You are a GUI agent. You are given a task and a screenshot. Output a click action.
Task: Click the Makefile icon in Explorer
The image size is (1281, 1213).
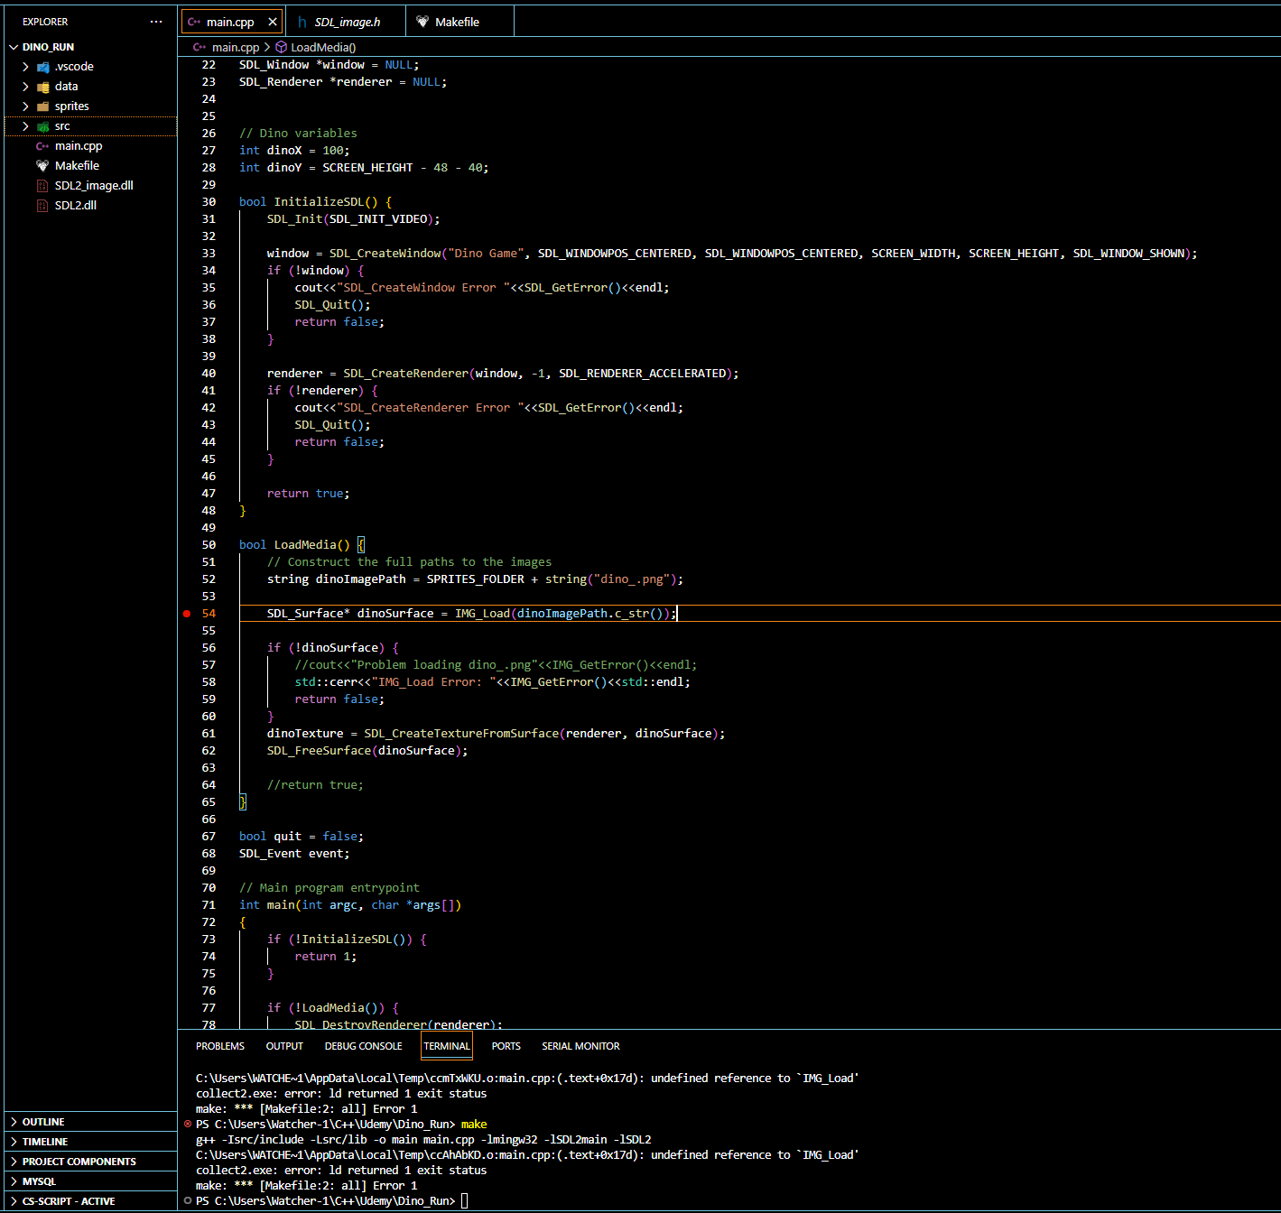[42, 166]
